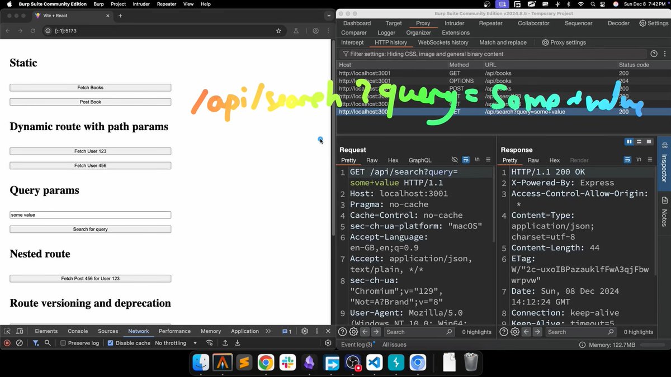
Task: Toggle line wrap in the Response editor
Action: (x=627, y=160)
